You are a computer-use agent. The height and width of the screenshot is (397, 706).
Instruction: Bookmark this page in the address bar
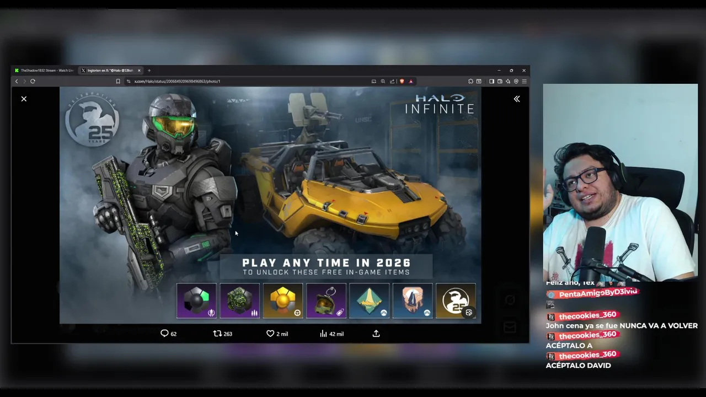coord(118,81)
